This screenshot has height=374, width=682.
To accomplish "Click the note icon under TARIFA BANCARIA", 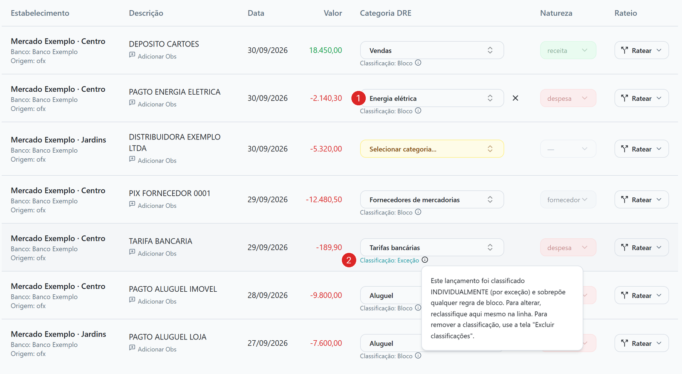I will [132, 252].
